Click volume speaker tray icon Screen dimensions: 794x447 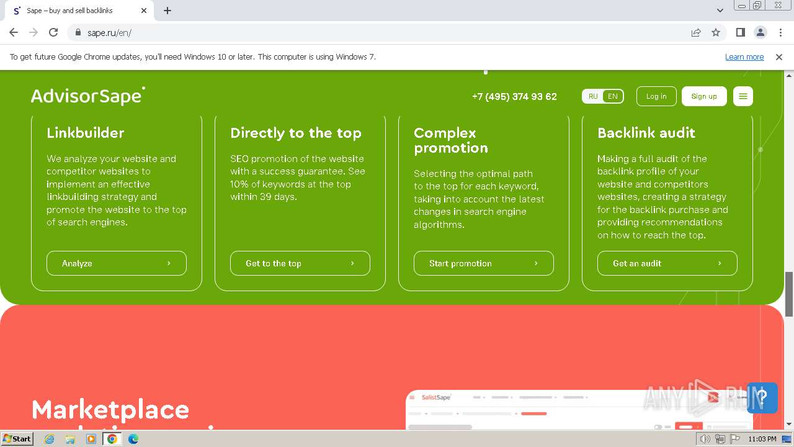(705, 439)
